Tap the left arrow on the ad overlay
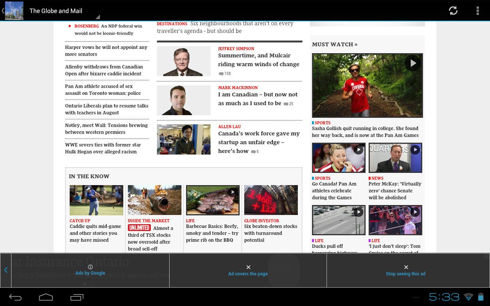The width and height of the screenshot is (490, 306). [6, 270]
